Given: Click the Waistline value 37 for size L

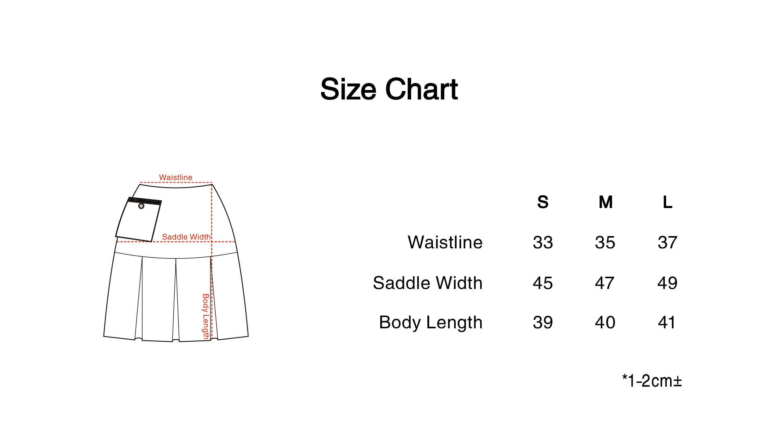Looking at the screenshot, I should click(667, 243).
